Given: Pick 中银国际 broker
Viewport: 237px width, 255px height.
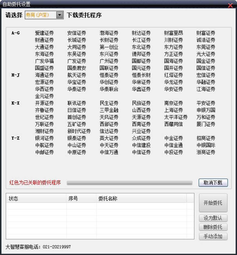Looking at the screenshot, I should [206, 145].
